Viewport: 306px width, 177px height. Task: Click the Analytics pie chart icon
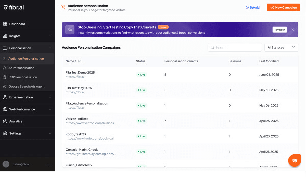(5, 121)
